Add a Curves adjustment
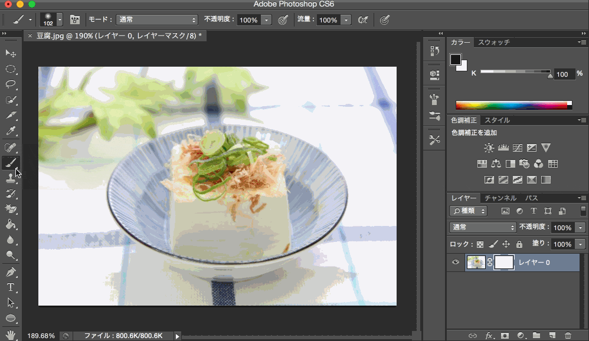 (x=517, y=147)
